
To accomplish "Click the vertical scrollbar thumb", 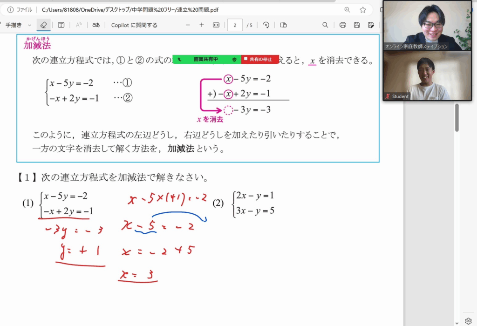I will [x=457, y=118].
